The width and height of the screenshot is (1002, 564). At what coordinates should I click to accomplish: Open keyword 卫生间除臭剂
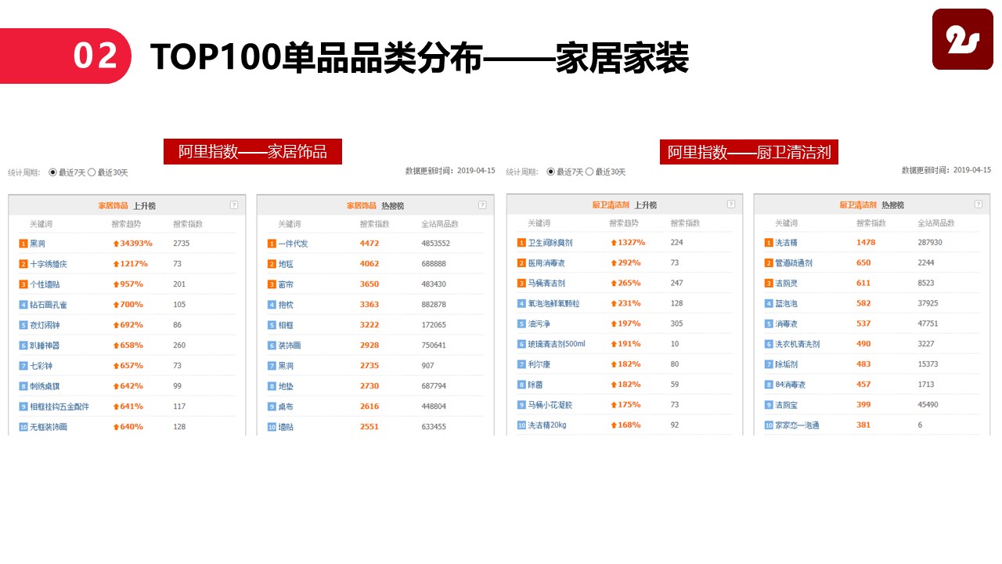[x=550, y=243]
